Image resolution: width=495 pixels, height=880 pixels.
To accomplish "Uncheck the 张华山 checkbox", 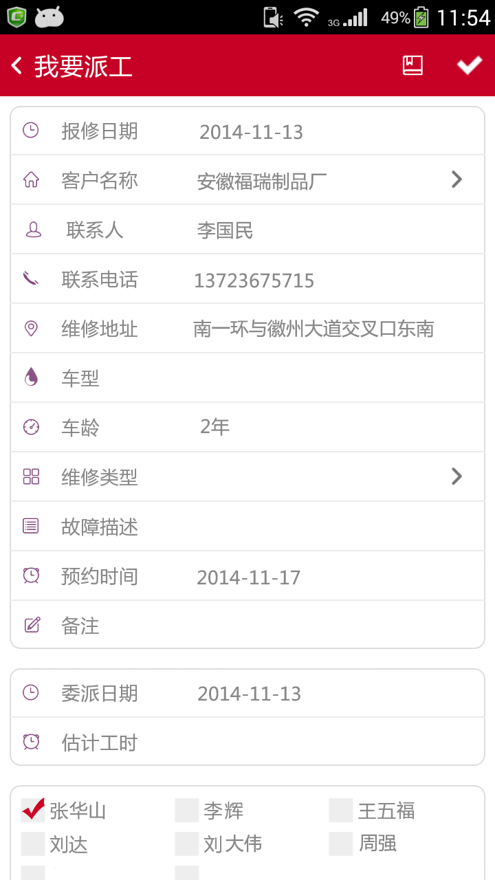I will 33,810.
